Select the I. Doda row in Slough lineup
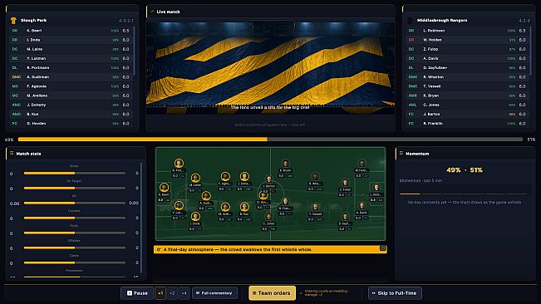Screen dimensions: 541x304 click(71, 40)
